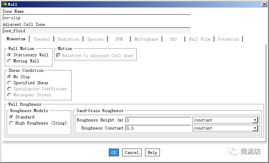Click the Zone Name text field
Image resolution: width=269 pixels, height=163 pixels.
tap(96, 18)
